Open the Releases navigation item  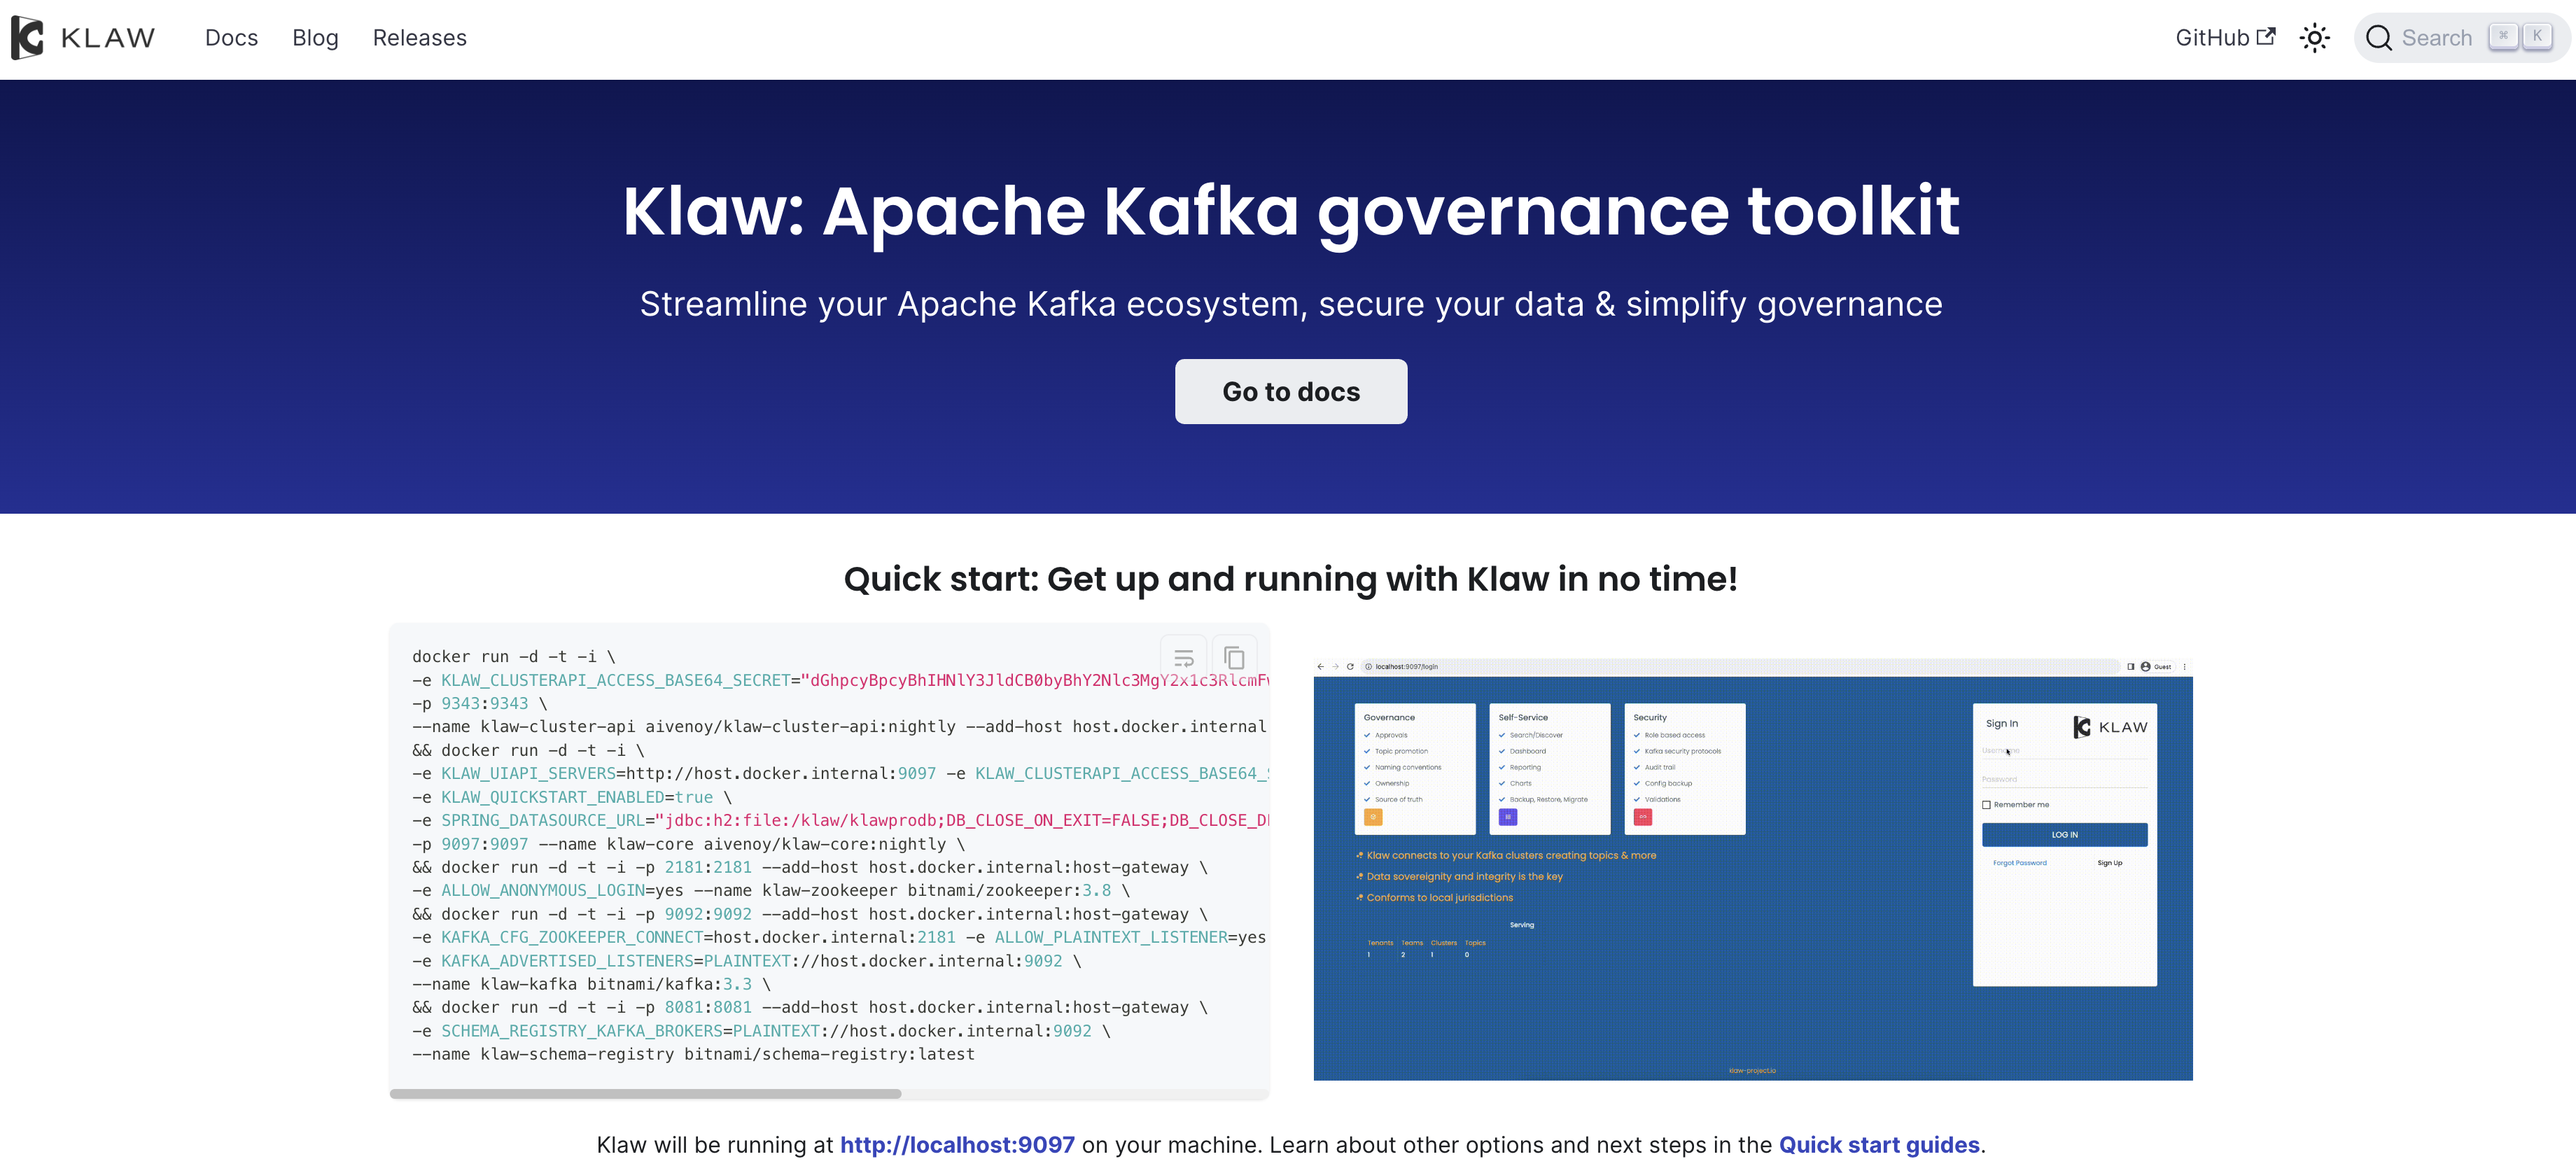pos(419,38)
